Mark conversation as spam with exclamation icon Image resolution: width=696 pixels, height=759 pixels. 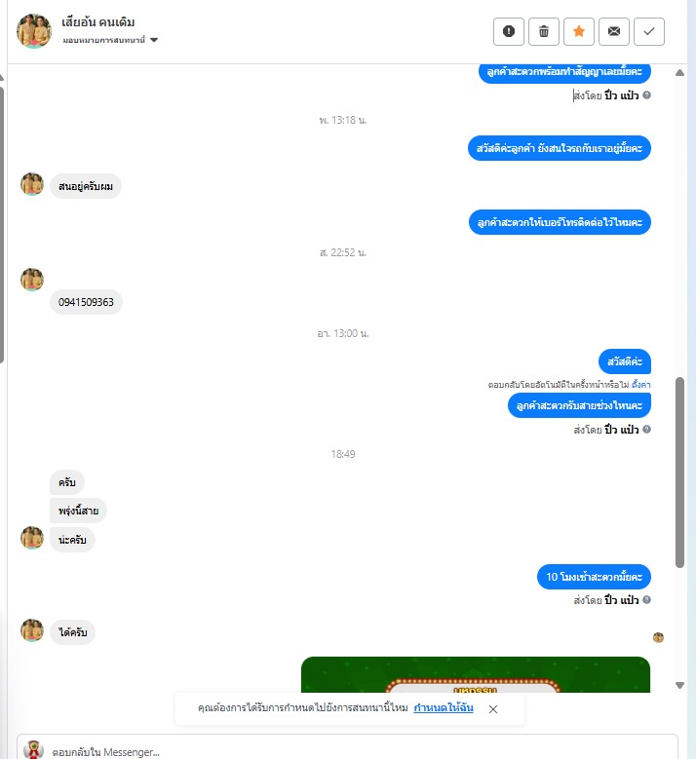(x=509, y=31)
